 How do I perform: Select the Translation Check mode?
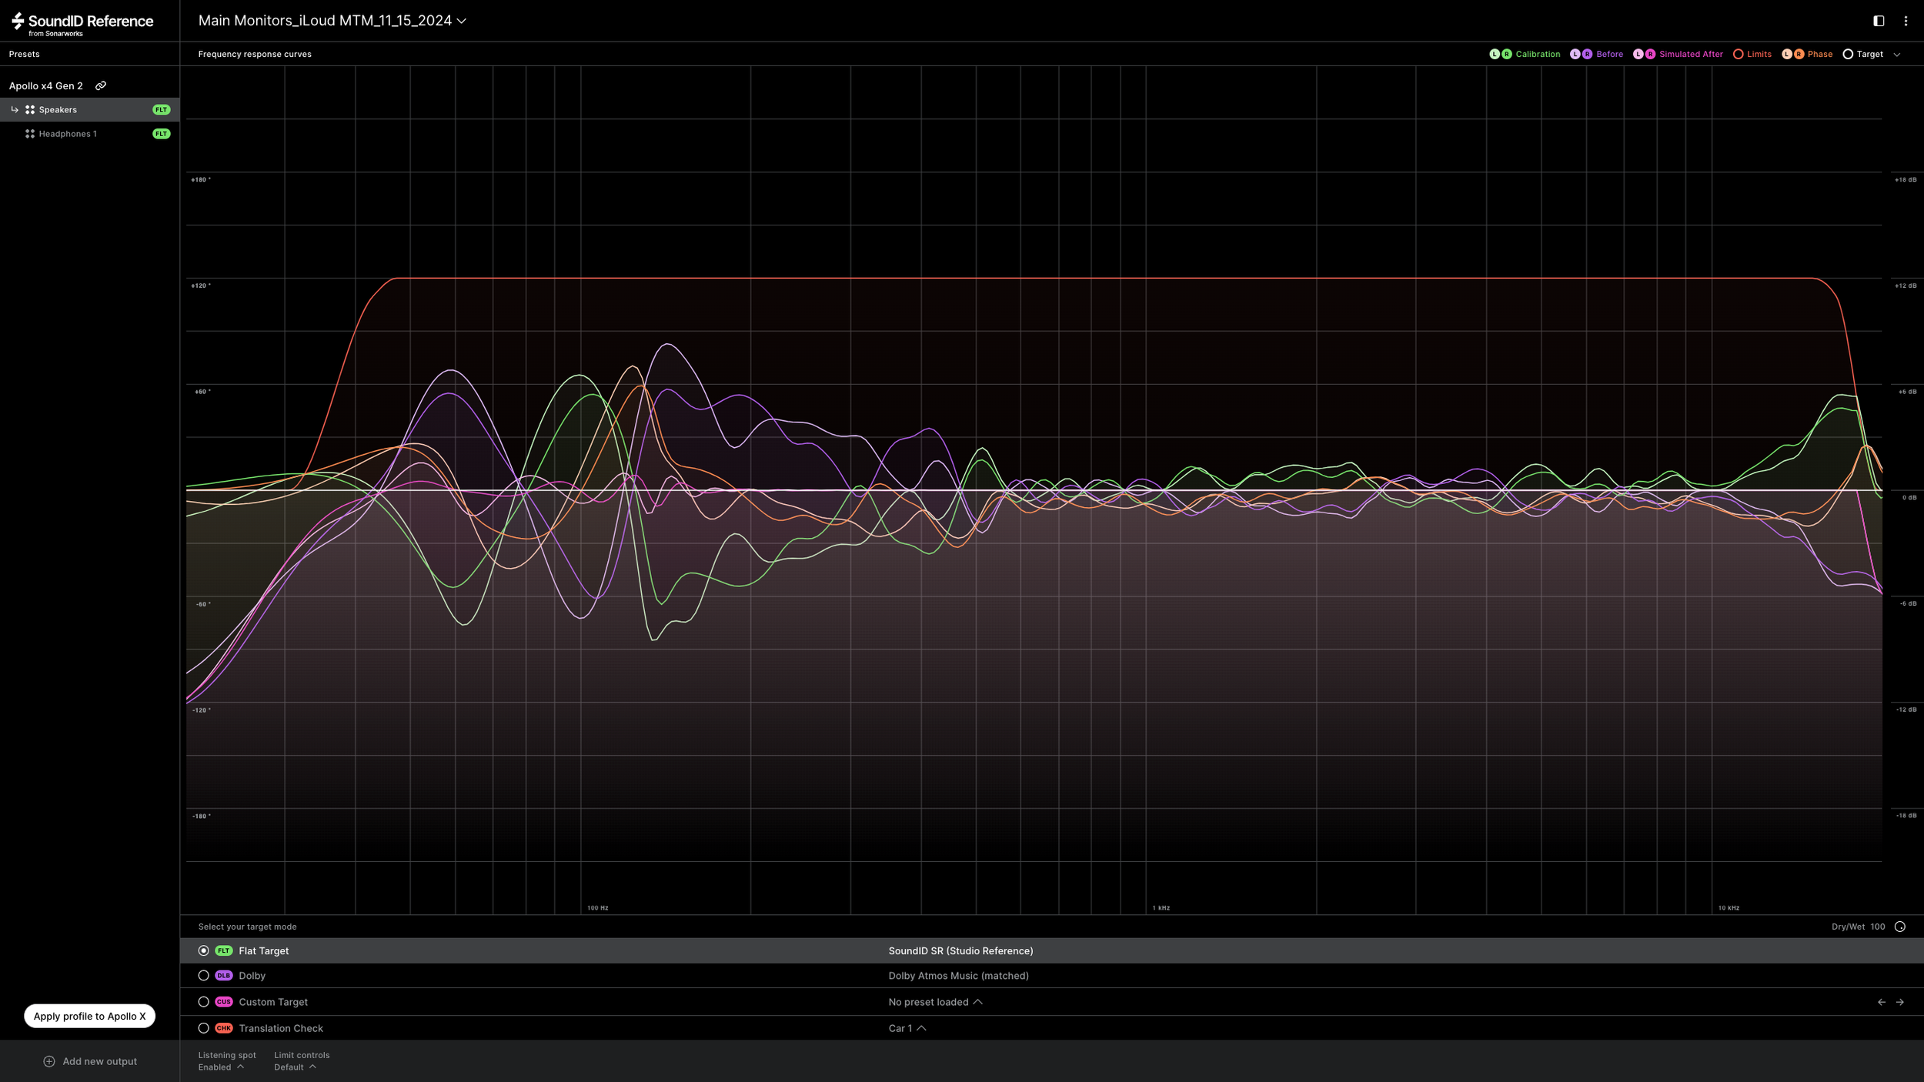203,1028
